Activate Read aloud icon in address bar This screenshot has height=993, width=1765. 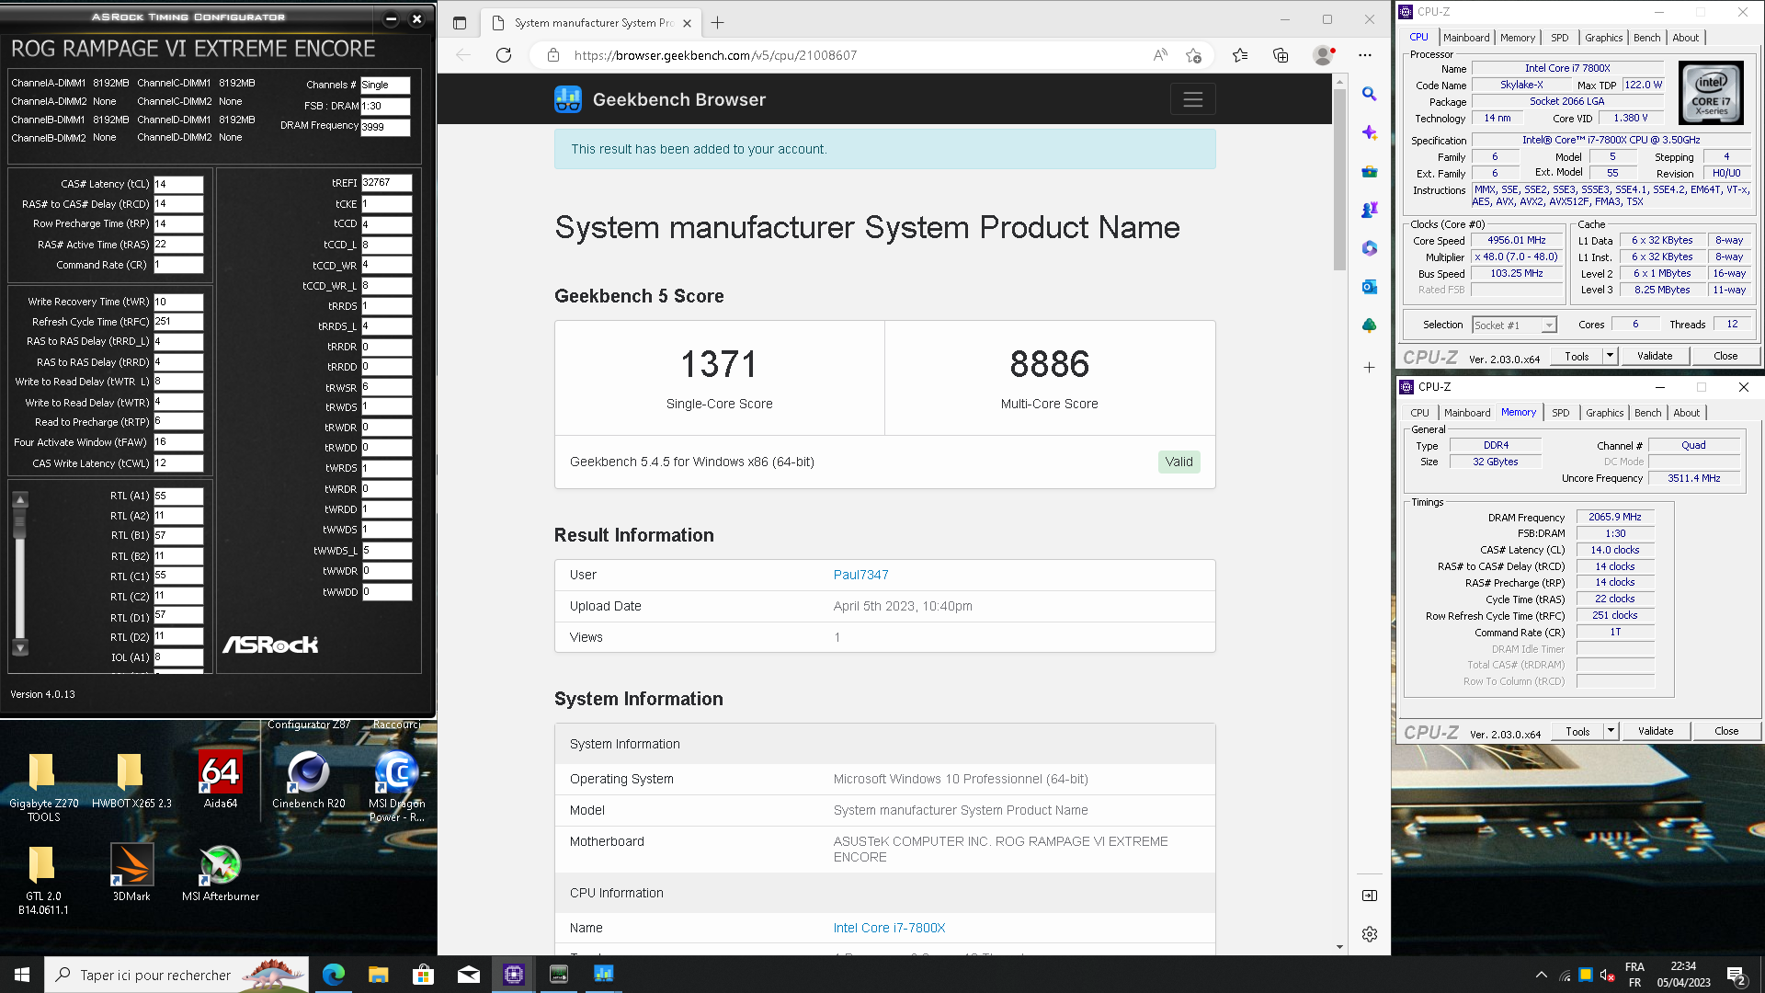tap(1160, 55)
